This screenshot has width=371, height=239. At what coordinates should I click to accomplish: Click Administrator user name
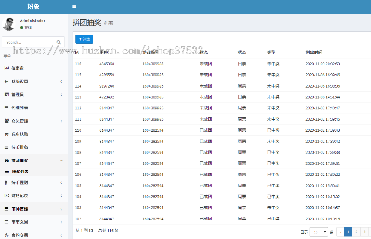point(33,21)
